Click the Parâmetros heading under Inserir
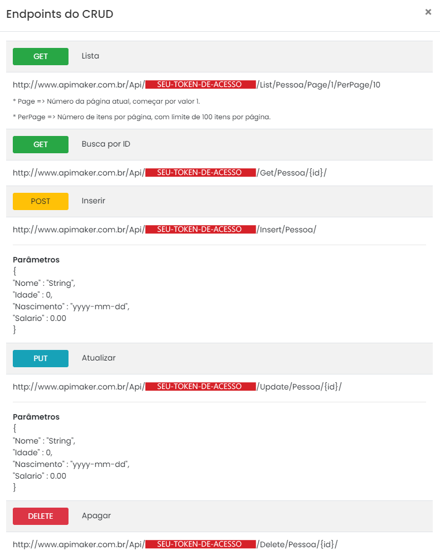 point(36,260)
